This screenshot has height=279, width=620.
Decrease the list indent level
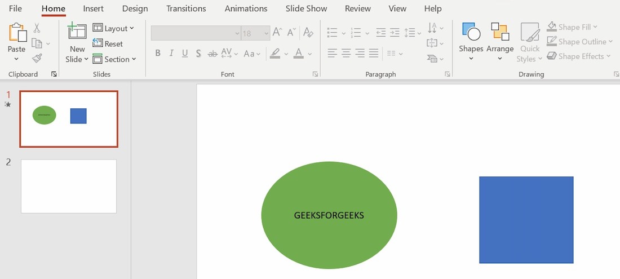click(x=381, y=33)
